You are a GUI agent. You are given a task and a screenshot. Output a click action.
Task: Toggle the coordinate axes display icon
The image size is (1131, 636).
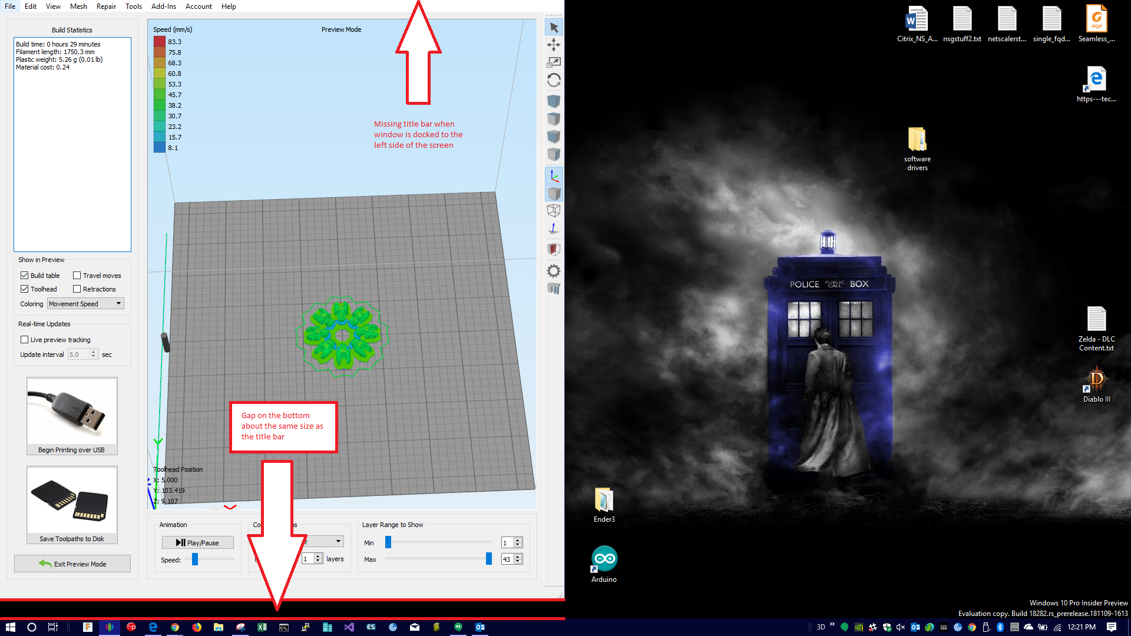click(x=554, y=175)
